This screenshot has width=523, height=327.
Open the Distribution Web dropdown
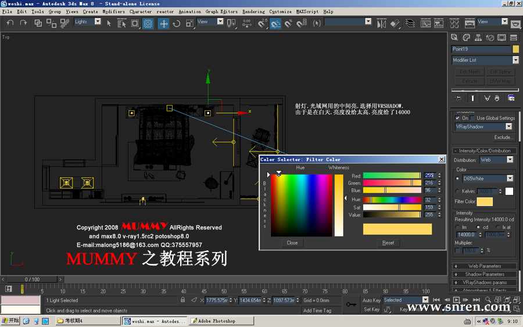click(510, 160)
